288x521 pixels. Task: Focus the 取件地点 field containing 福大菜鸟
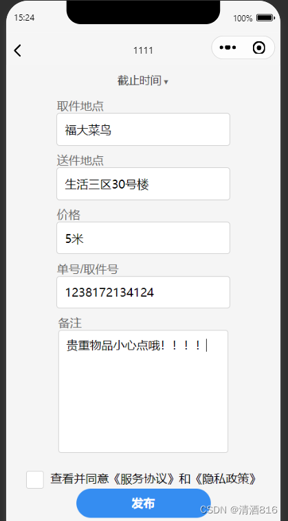click(x=143, y=129)
